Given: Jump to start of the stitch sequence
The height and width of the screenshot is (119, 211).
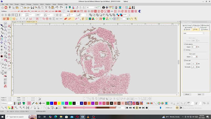Looking at the screenshot, I should click(x=127, y=108).
